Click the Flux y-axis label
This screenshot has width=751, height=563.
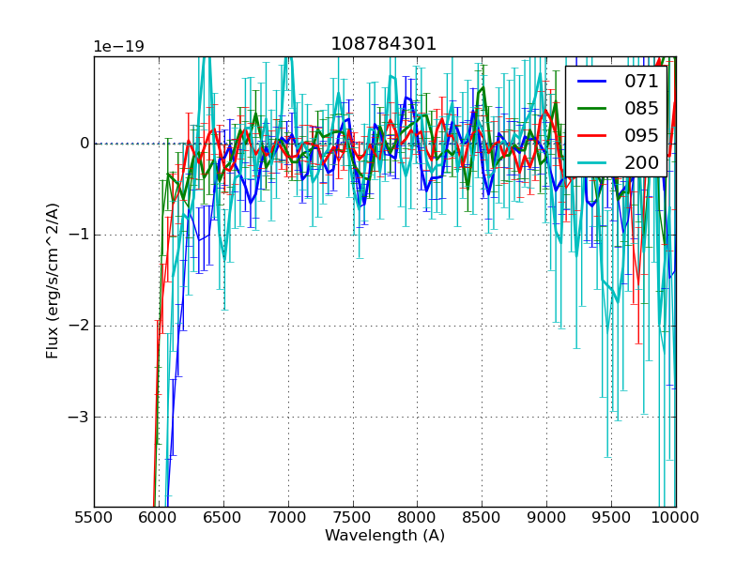[x=54, y=280]
